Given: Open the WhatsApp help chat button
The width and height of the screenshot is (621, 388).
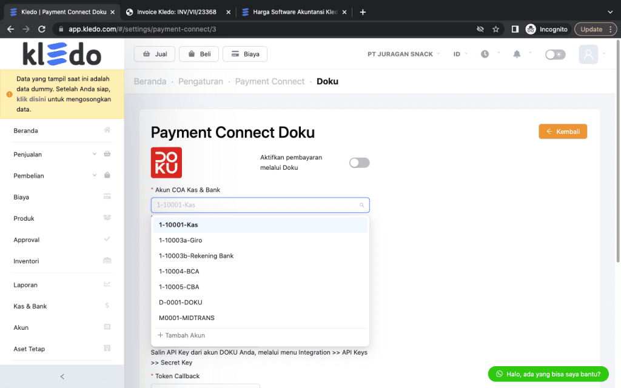Looking at the screenshot, I should [548, 374].
